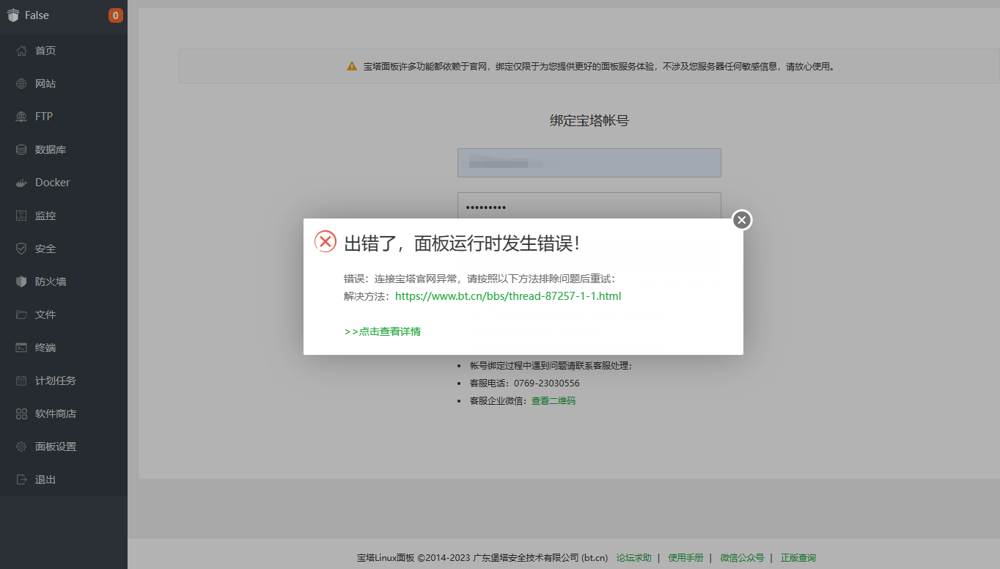Click the panel logo next to False

(x=13, y=15)
